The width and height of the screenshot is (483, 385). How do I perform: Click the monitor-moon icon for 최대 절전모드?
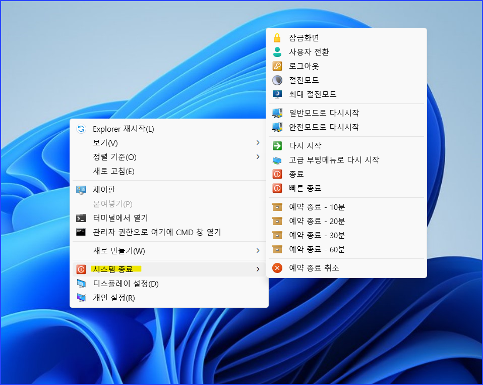[277, 94]
